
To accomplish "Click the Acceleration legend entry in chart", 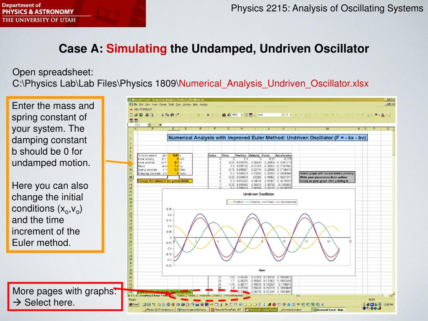I will pos(286,202).
